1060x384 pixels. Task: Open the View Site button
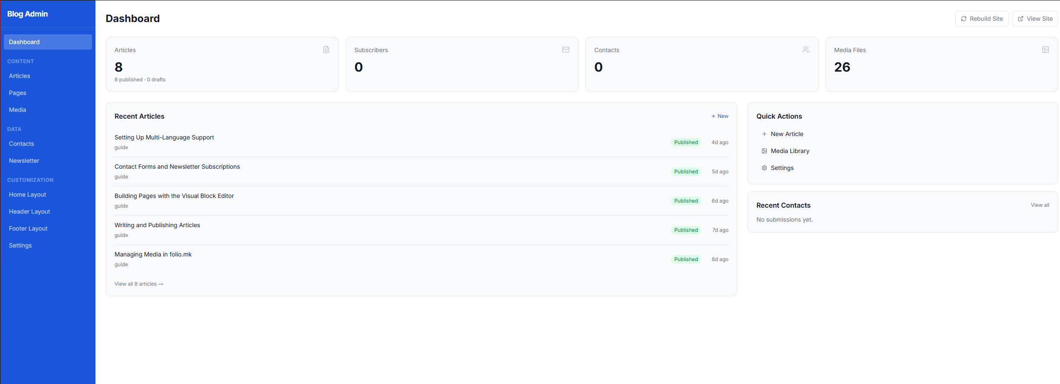pyautogui.click(x=1035, y=19)
